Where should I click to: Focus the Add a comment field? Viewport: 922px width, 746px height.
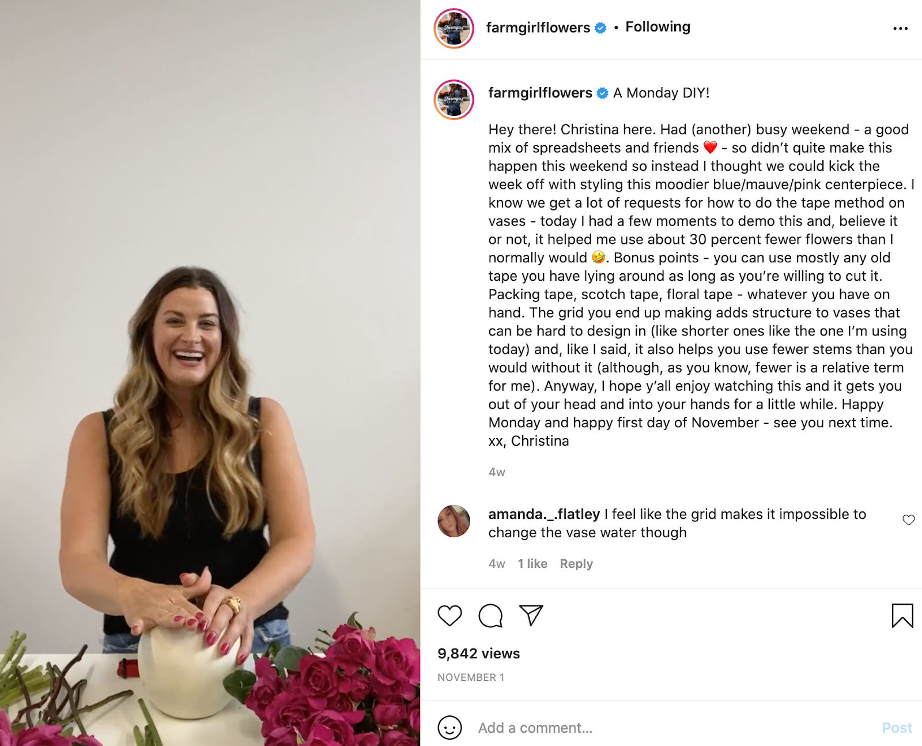pos(674,728)
